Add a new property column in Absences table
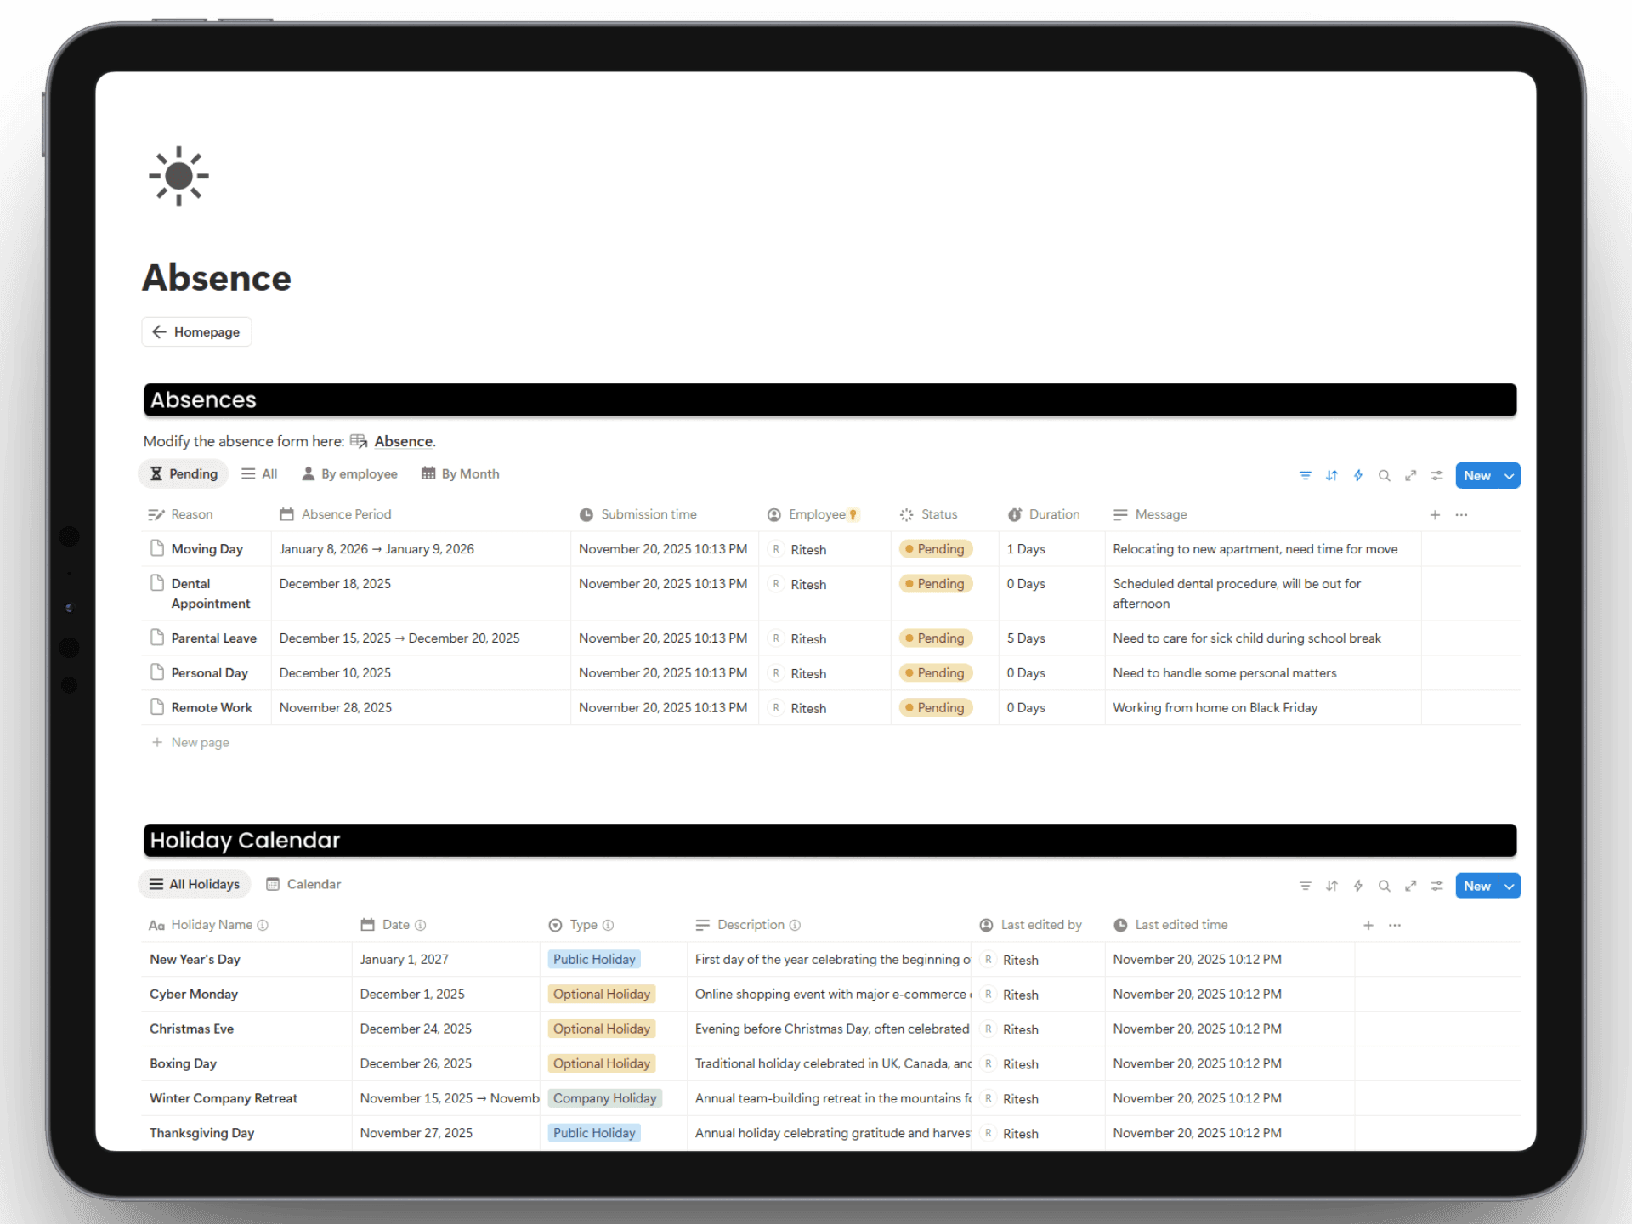 coord(1435,514)
